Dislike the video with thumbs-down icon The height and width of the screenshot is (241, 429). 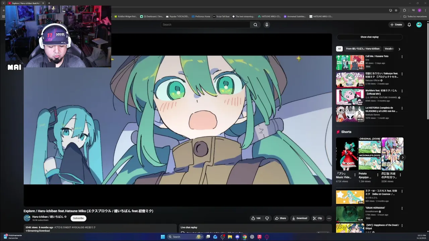coord(267,218)
